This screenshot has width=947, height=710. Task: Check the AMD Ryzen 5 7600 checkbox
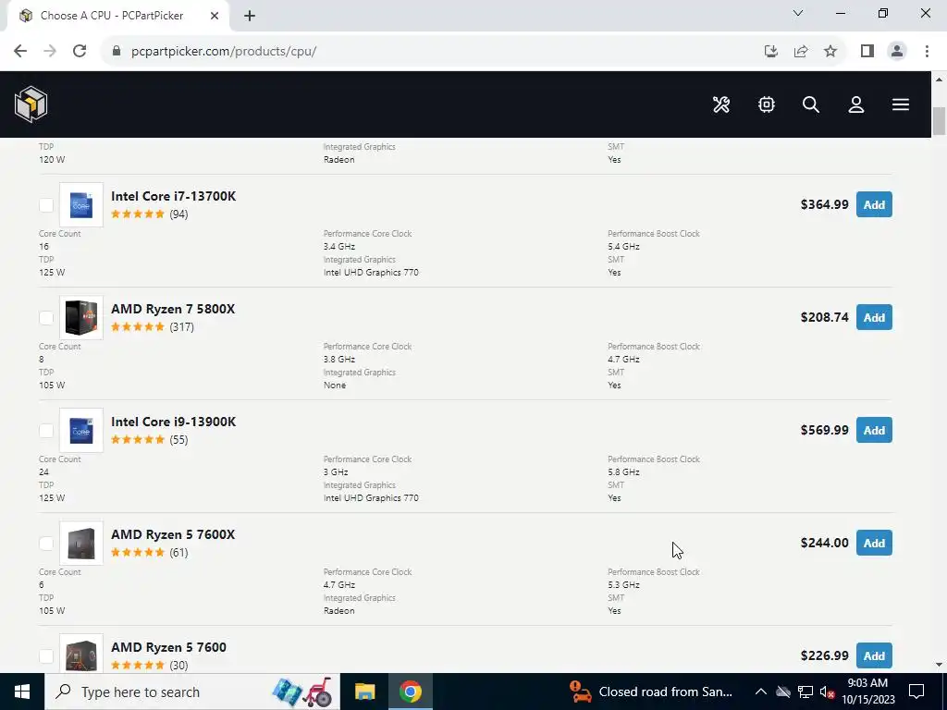(46, 655)
